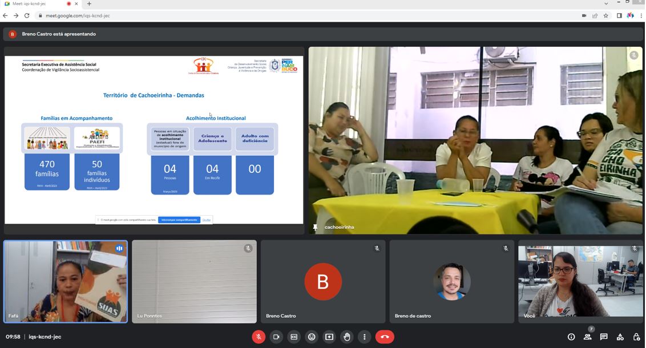Open the activities panel icon

[x=620, y=337]
